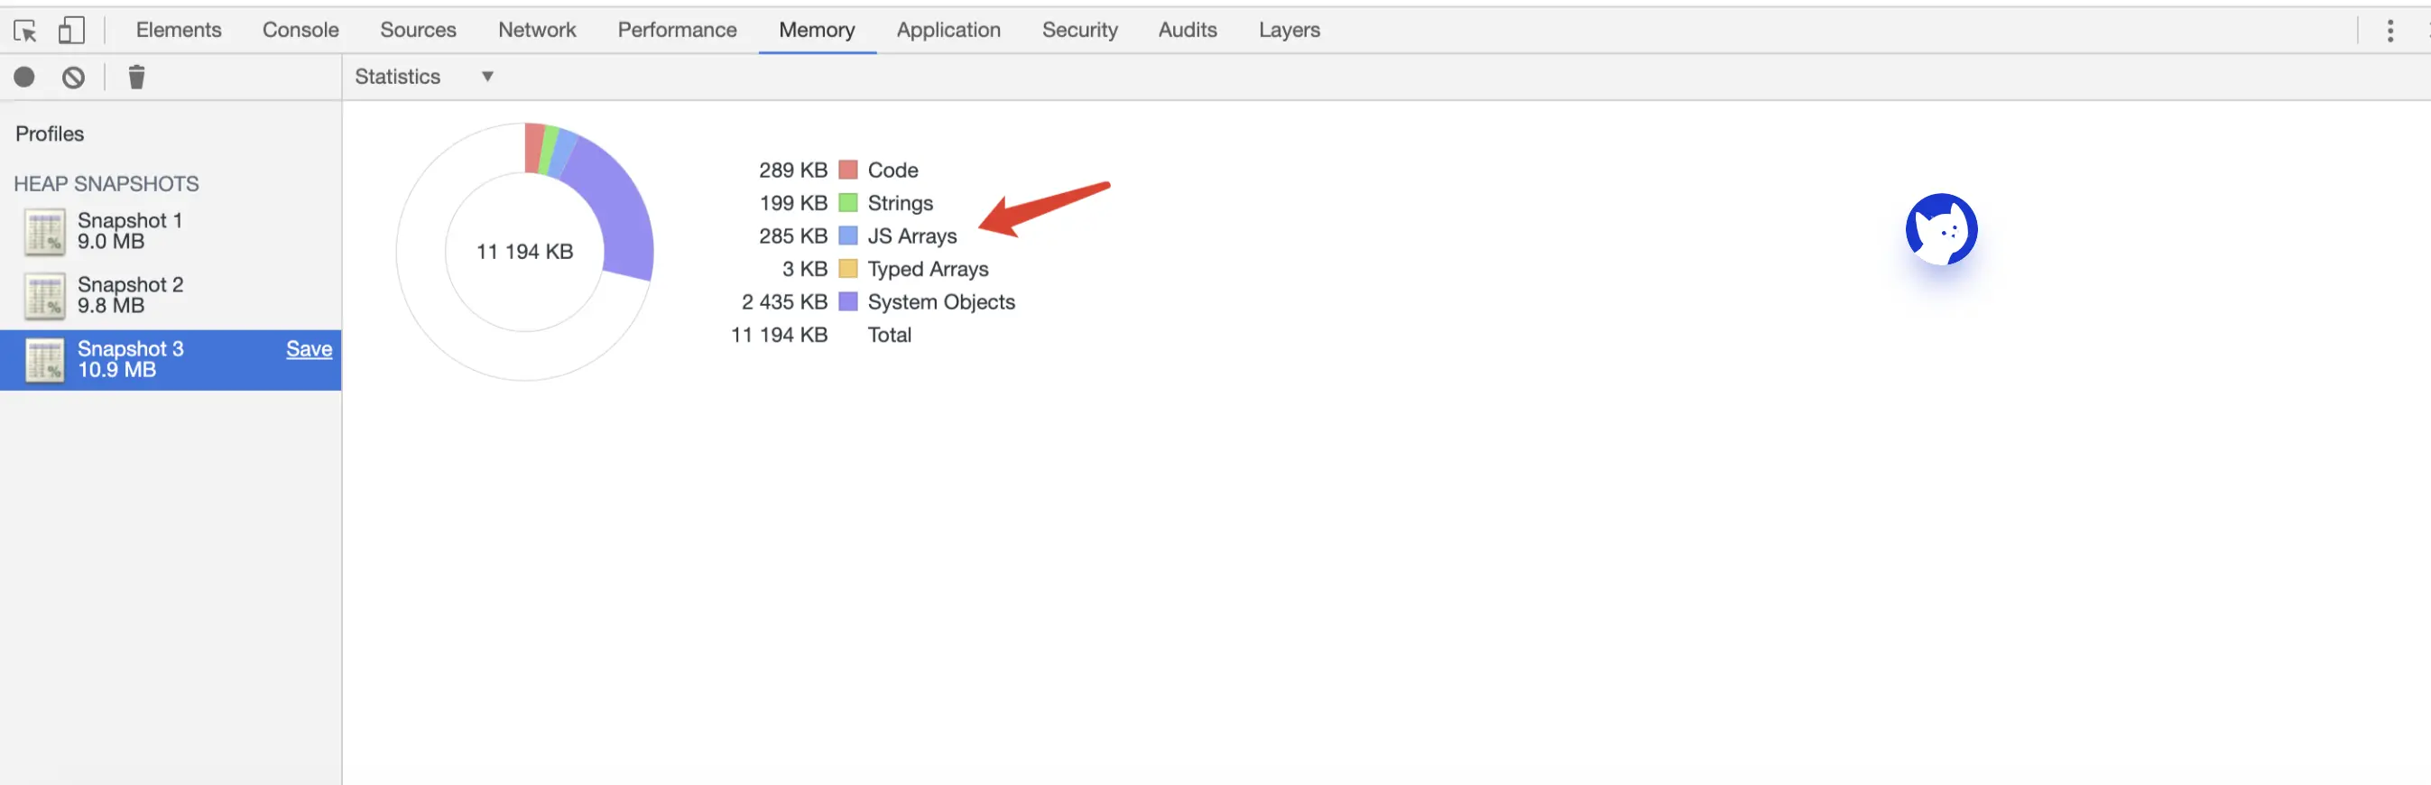This screenshot has width=2431, height=785.
Task: Click the heap donut chart center
Action: click(524, 252)
